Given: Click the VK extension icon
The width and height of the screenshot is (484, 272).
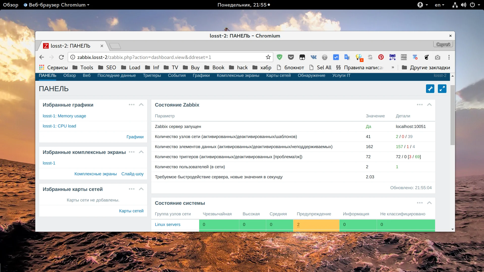Looking at the screenshot, I should [x=313, y=57].
